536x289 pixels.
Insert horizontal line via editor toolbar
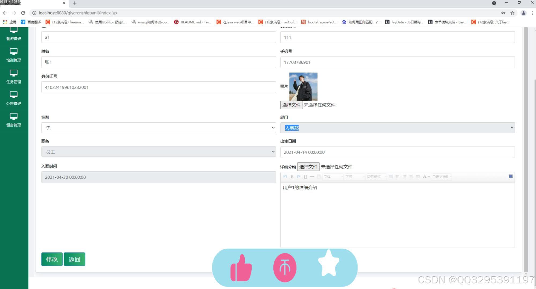point(312,177)
